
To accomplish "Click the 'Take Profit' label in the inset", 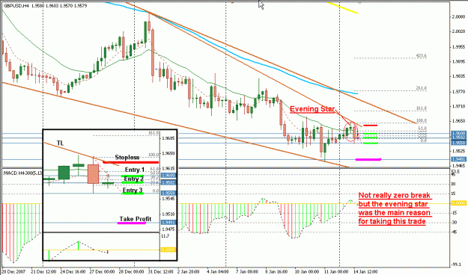I will [136, 219].
